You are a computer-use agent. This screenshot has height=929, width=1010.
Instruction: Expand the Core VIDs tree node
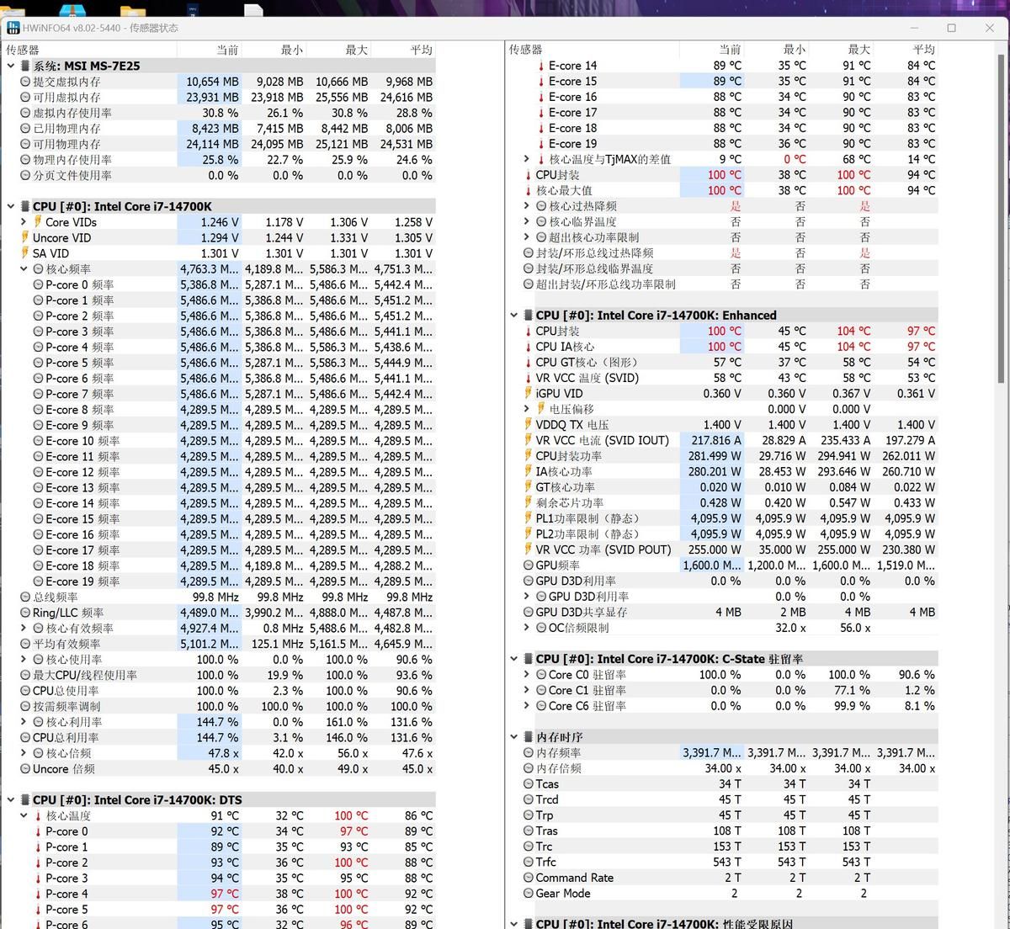coord(24,222)
